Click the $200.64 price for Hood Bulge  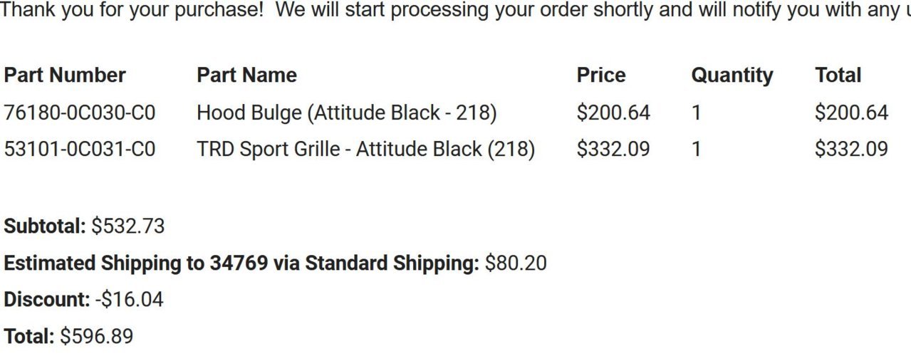(613, 113)
